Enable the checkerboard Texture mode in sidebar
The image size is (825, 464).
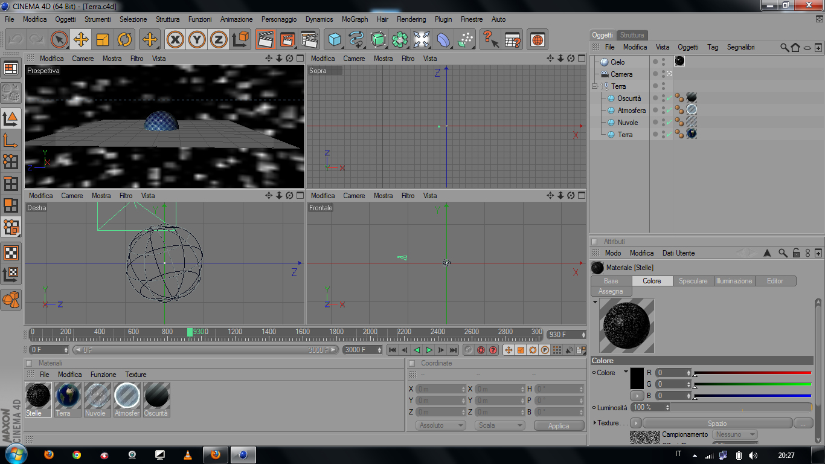[x=11, y=252]
